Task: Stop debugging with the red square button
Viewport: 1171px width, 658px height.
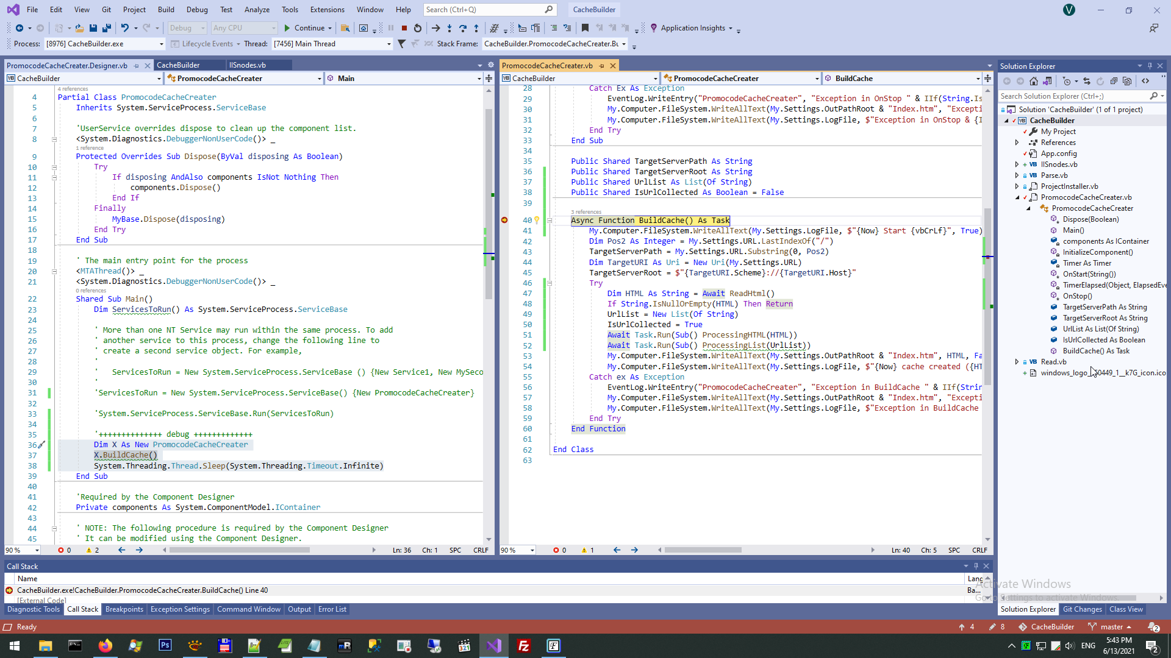Action: [x=404, y=28]
